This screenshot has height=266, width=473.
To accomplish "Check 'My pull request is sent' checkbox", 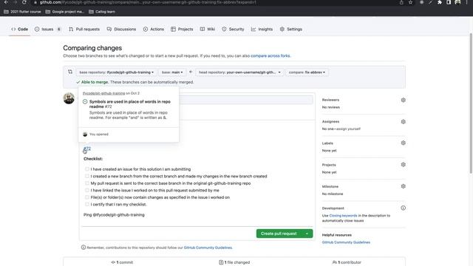I will click(87, 183).
